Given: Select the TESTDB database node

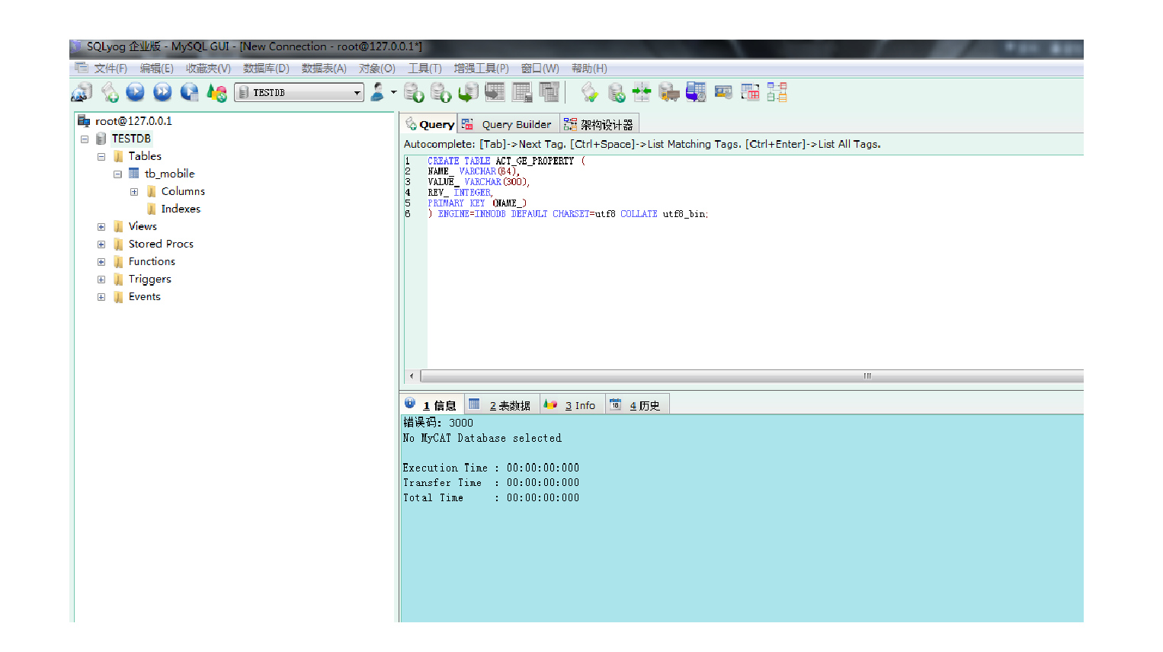Looking at the screenshot, I should pos(131,139).
